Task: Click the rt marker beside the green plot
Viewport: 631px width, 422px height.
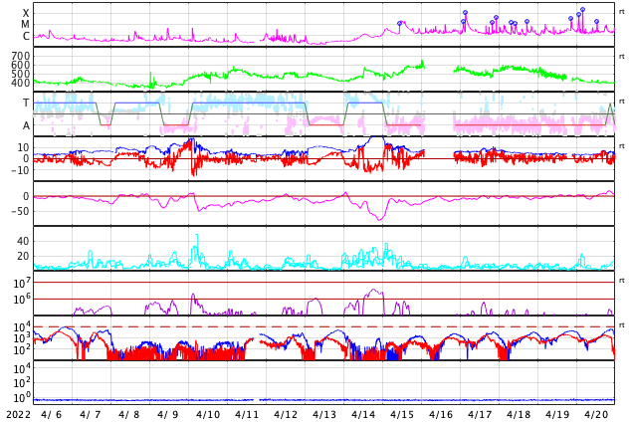Action: pyautogui.click(x=622, y=57)
